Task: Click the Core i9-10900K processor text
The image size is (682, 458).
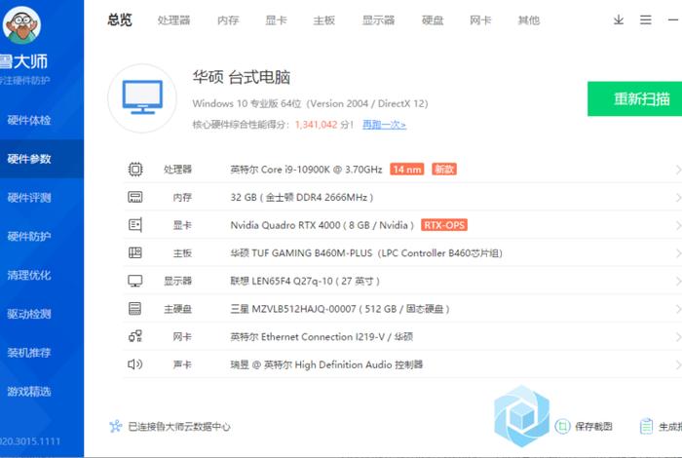Action: pyautogui.click(x=306, y=170)
